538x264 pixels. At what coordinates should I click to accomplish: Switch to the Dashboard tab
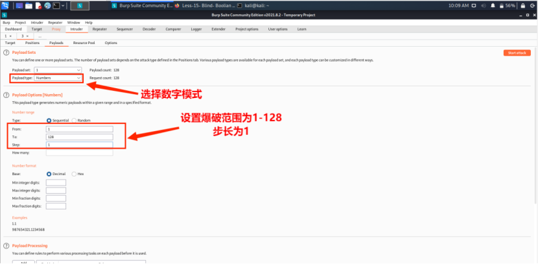point(14,29)
